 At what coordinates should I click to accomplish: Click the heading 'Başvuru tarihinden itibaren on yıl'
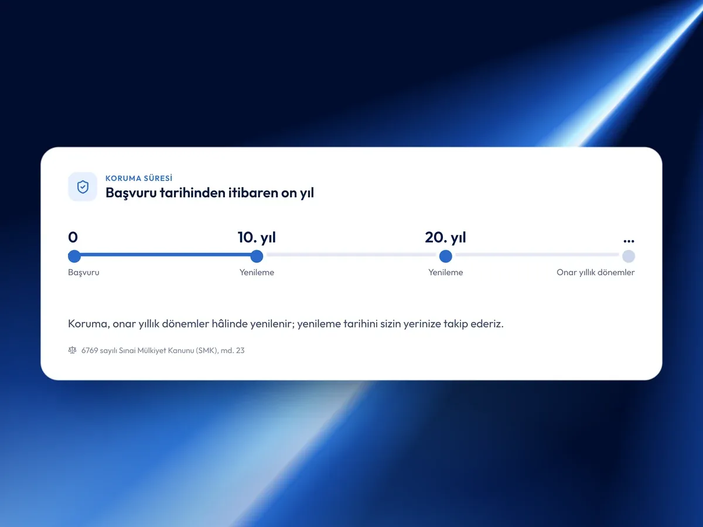(x=210, y=193)
